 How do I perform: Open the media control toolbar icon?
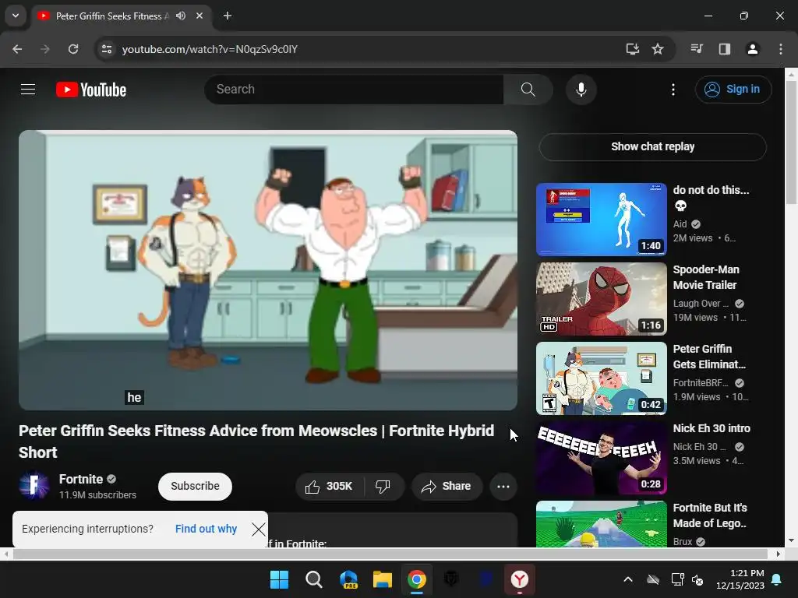point(697,49)
